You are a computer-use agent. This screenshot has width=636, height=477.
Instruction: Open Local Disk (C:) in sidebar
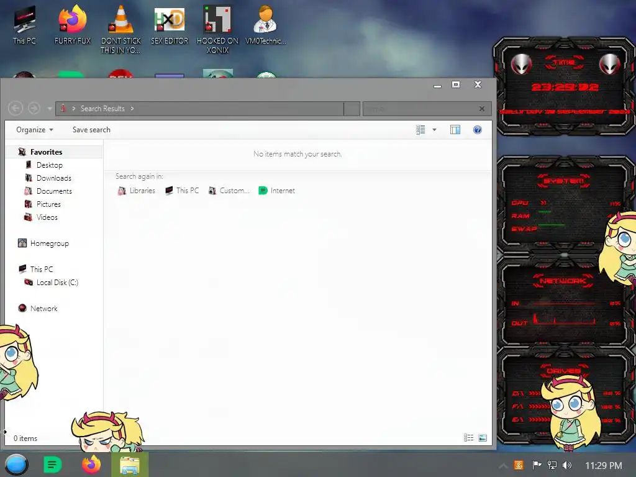(57, 283)
